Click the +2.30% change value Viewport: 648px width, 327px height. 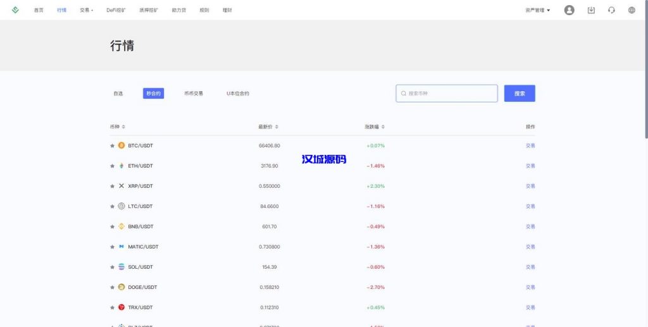[375, 186]
